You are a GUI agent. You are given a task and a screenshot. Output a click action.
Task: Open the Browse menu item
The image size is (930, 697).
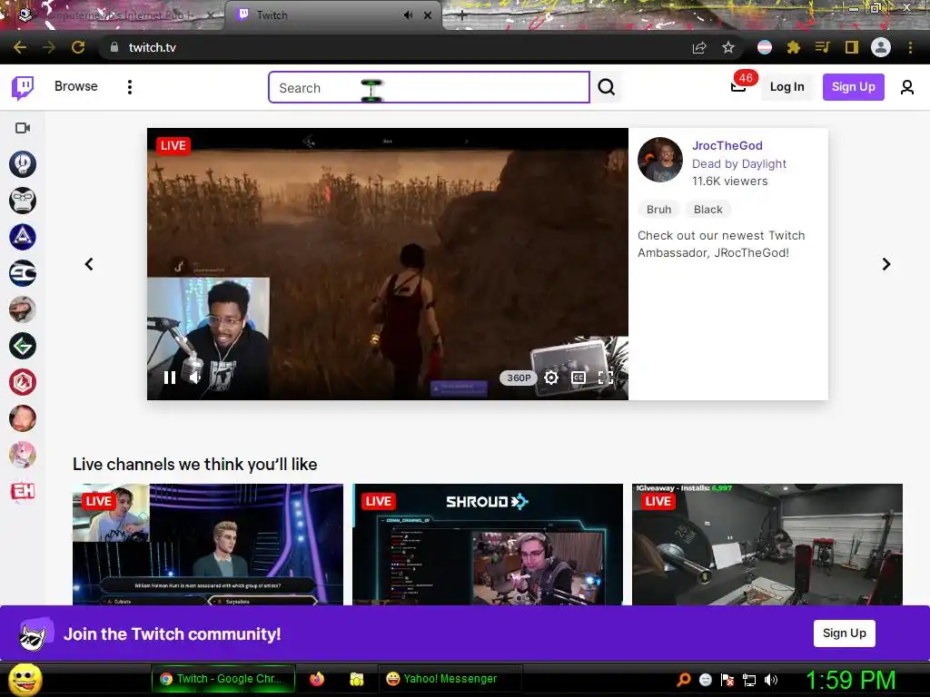(x=76, y=86)
